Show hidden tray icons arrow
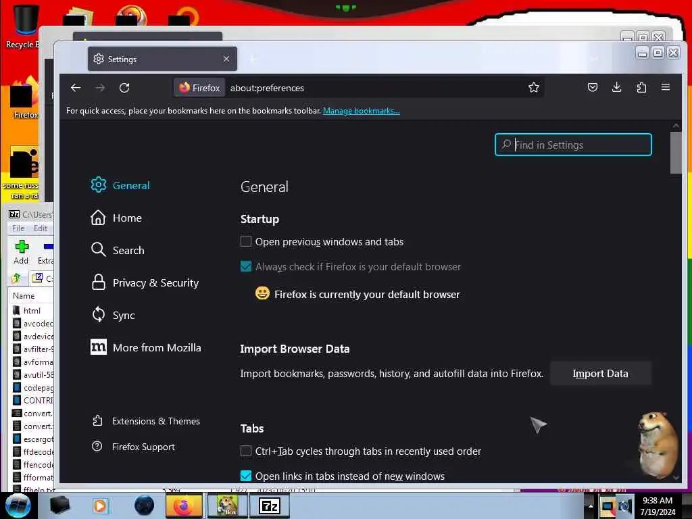Image resolution: width=692 pixels, height=519 pixels. 591,505
